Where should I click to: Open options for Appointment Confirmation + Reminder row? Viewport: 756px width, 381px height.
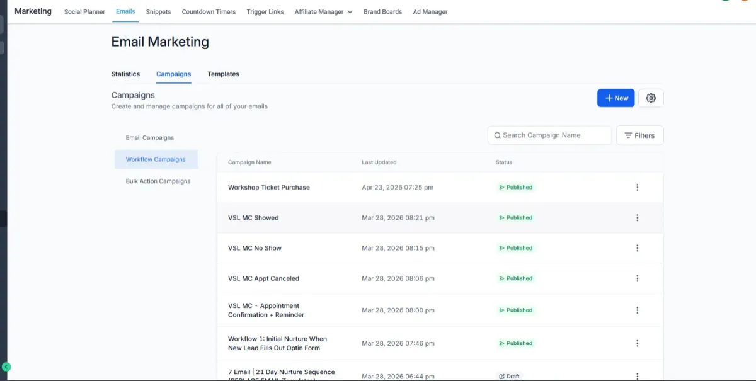pyautogui.click(x=637, y=310)
